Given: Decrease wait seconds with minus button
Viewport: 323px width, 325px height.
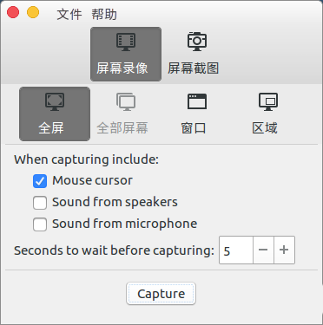Looking at the screenshot, I should pyautogui.click(x=263, y=250).
